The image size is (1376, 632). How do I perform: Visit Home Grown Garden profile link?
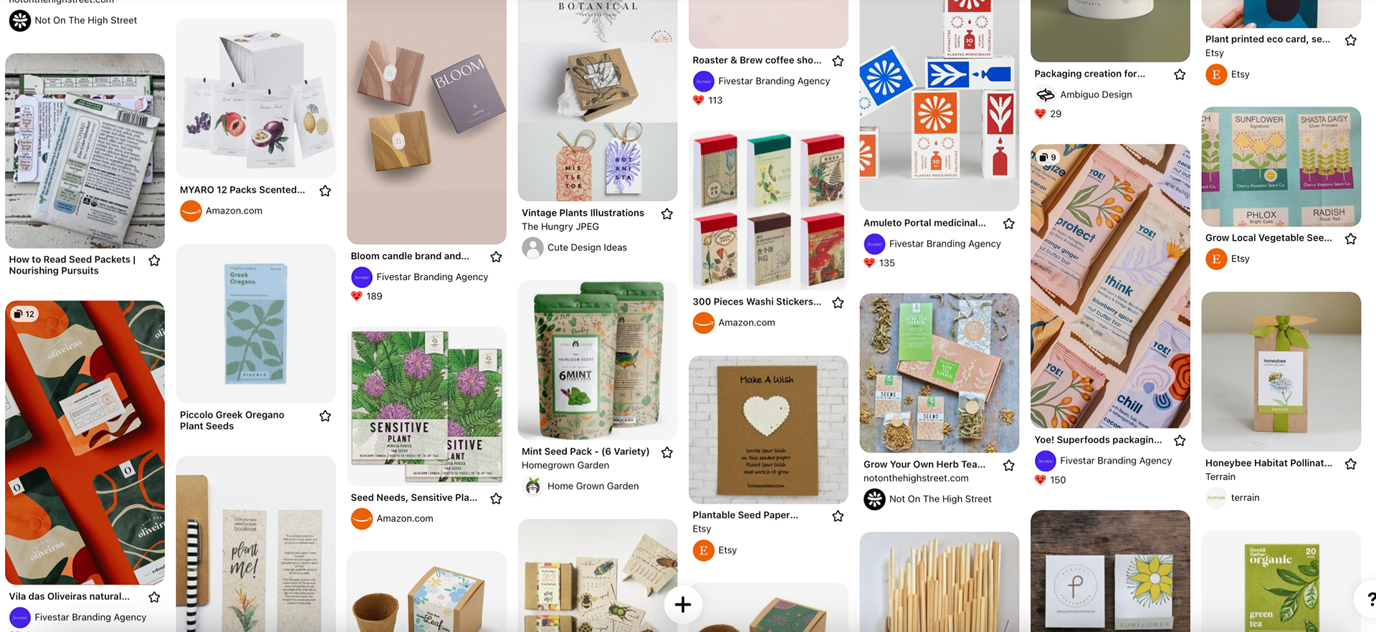593,486
